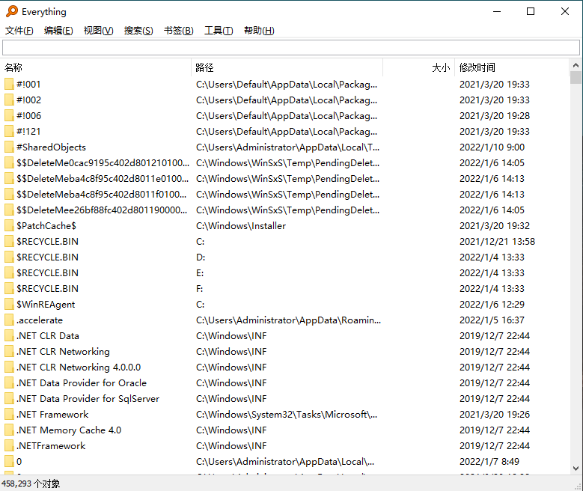Screen dimensions: 583x491
Task: Click the date 2022/1/7 8:49
Action: point(489,461)
